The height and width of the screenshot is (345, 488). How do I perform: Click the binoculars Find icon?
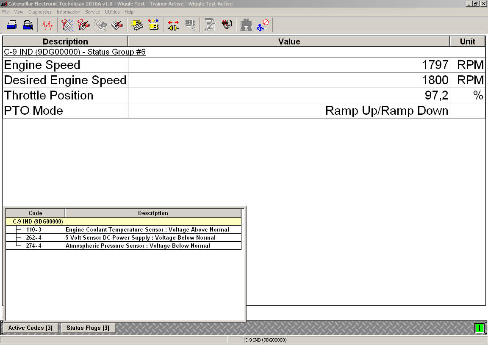tap(246, 25)
